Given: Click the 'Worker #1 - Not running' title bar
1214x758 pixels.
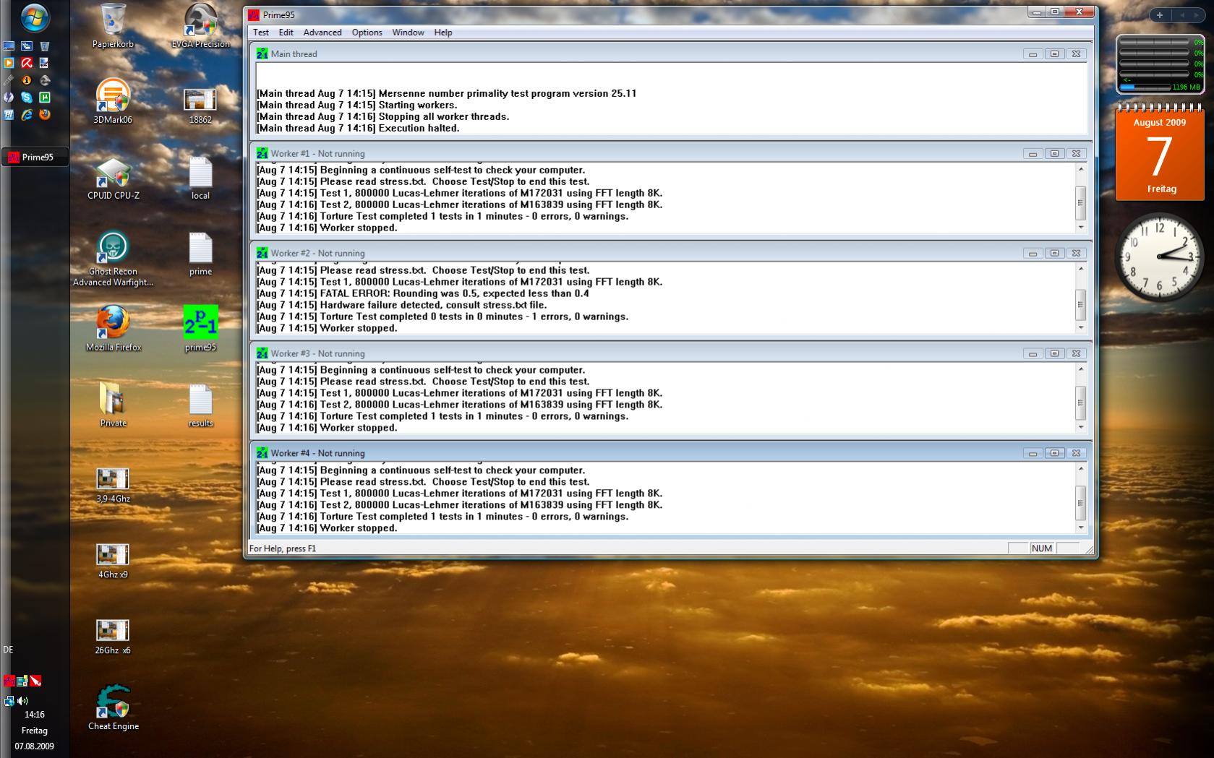Looking at the screenshot, I should pos(671,153).
